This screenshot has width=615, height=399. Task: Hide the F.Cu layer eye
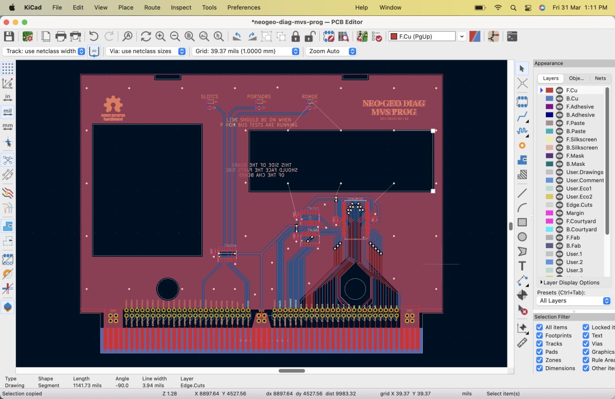click(x=560, y=90)
